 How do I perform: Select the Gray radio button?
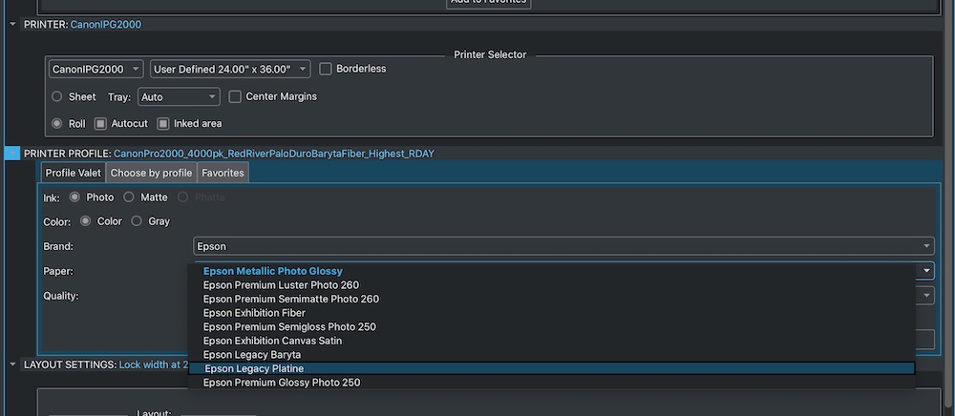coord(137,221)
